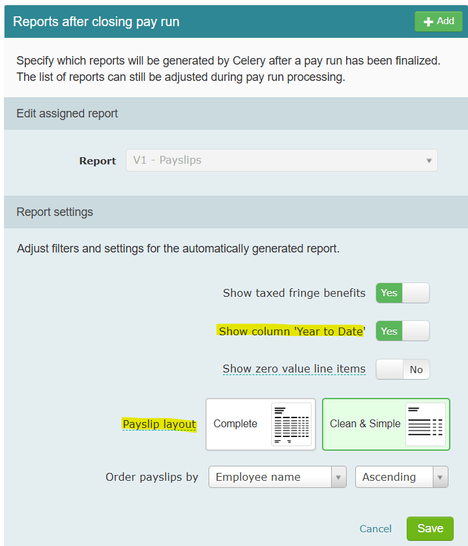Open the Ascending sort order dropdown
Viewport: 468px width, 546px height.
[402, 477]
